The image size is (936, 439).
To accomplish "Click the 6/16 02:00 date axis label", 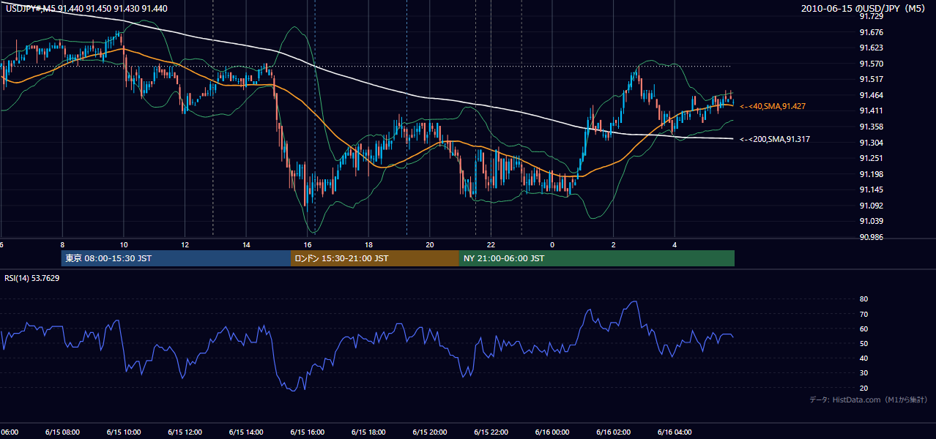I will click(613, 432).
